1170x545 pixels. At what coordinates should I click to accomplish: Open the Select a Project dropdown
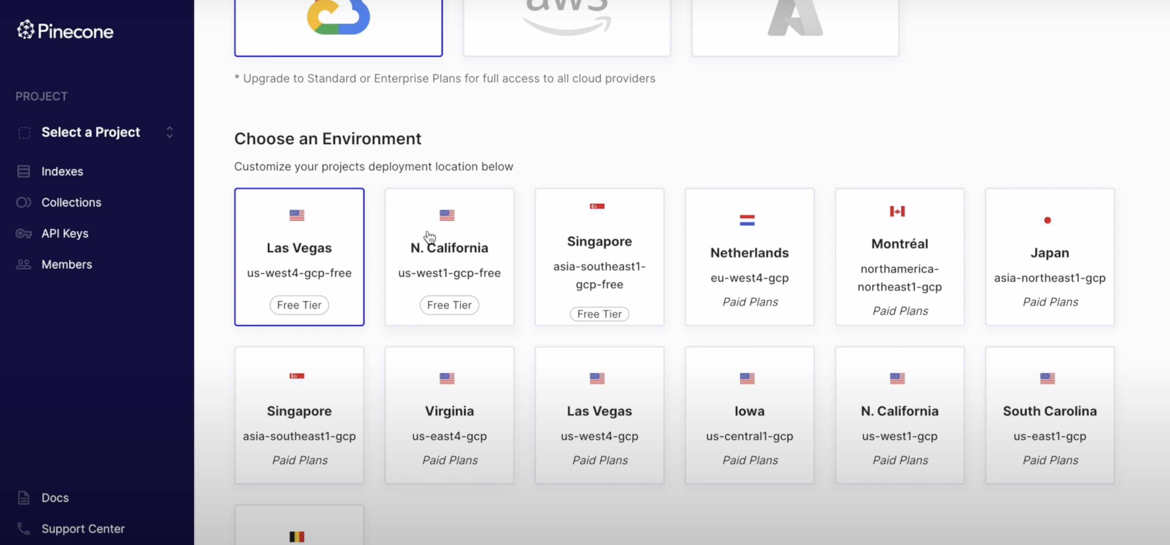tap(91, 132)
